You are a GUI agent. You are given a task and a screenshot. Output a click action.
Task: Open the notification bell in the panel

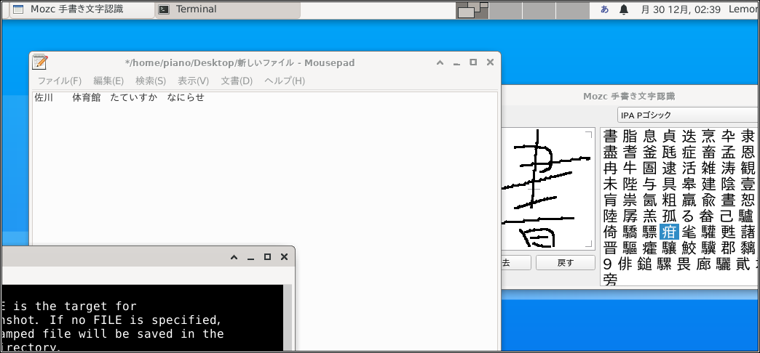pyautogui.click(x=625, y=9)
